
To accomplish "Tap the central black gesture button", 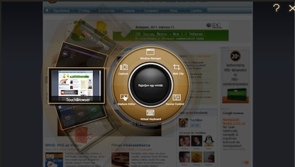I will pyautogui.click(x=150, y=85).
